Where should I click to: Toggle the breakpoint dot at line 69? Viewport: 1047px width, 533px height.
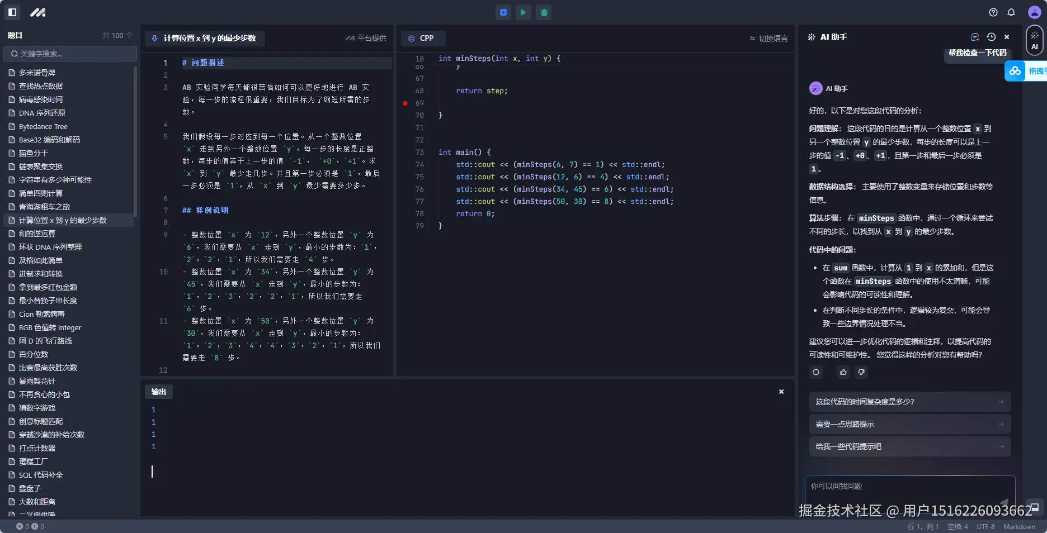[405, 103]
